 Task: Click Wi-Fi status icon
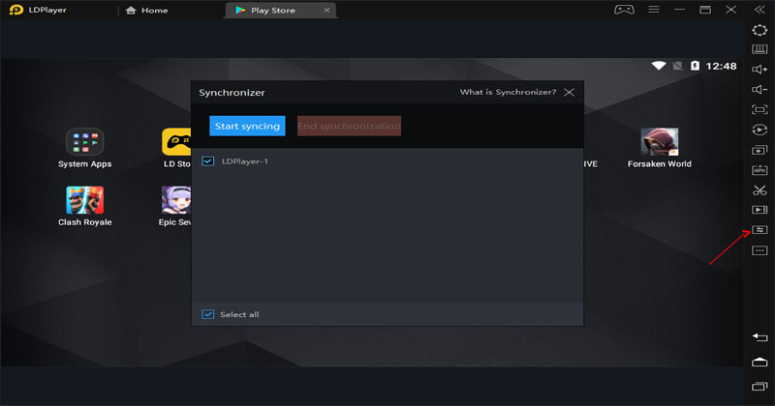tap(659, 66)
